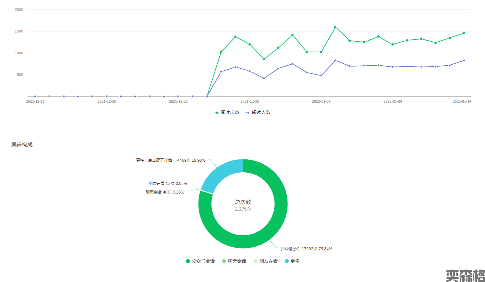The width and height of the screenshot is (485, 282).
Task: Click the highest green 阅读次数 peak point
Action: [335, 27]
